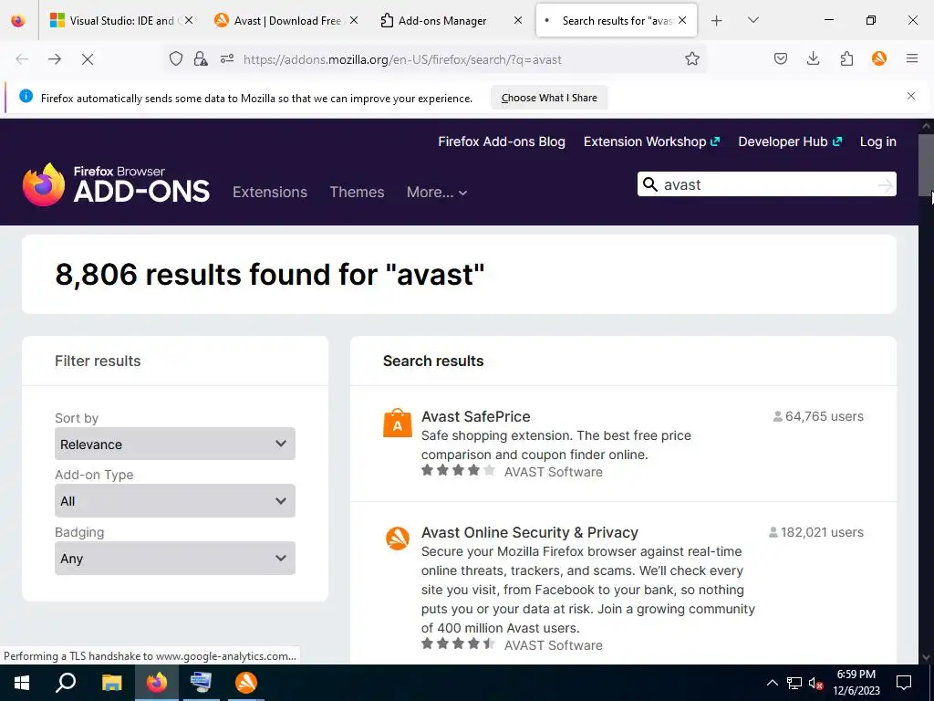This screenshot has height=701, width=934.
Task: Open the Themes navigation item
Action: click(x=357, y=192)
